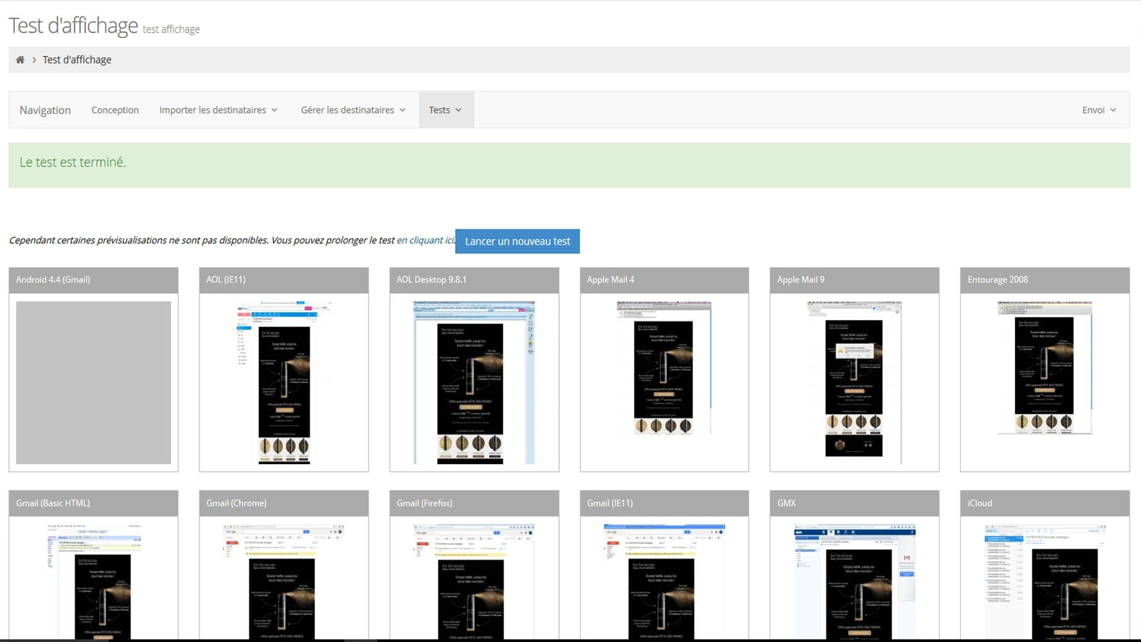Open Test d'affichage breadcrumb item
1141x642 pixels.
[77, 59]
